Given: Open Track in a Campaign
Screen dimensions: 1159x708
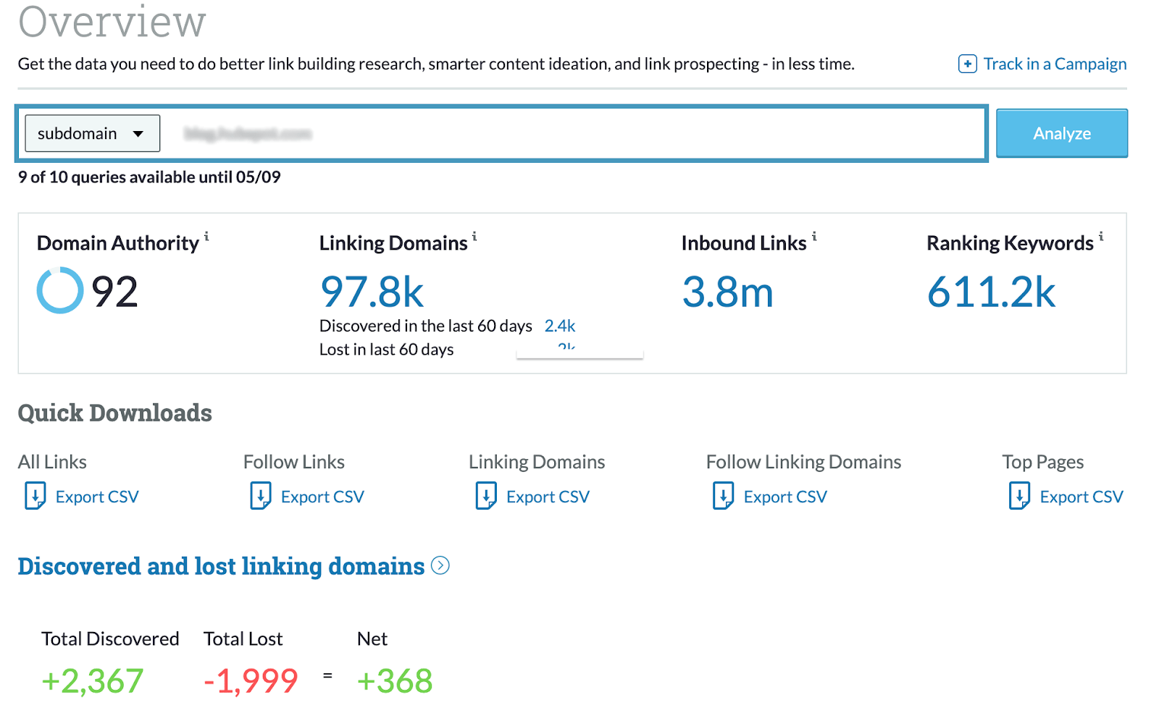Looking at the screenshot, I should (1054, 64).
